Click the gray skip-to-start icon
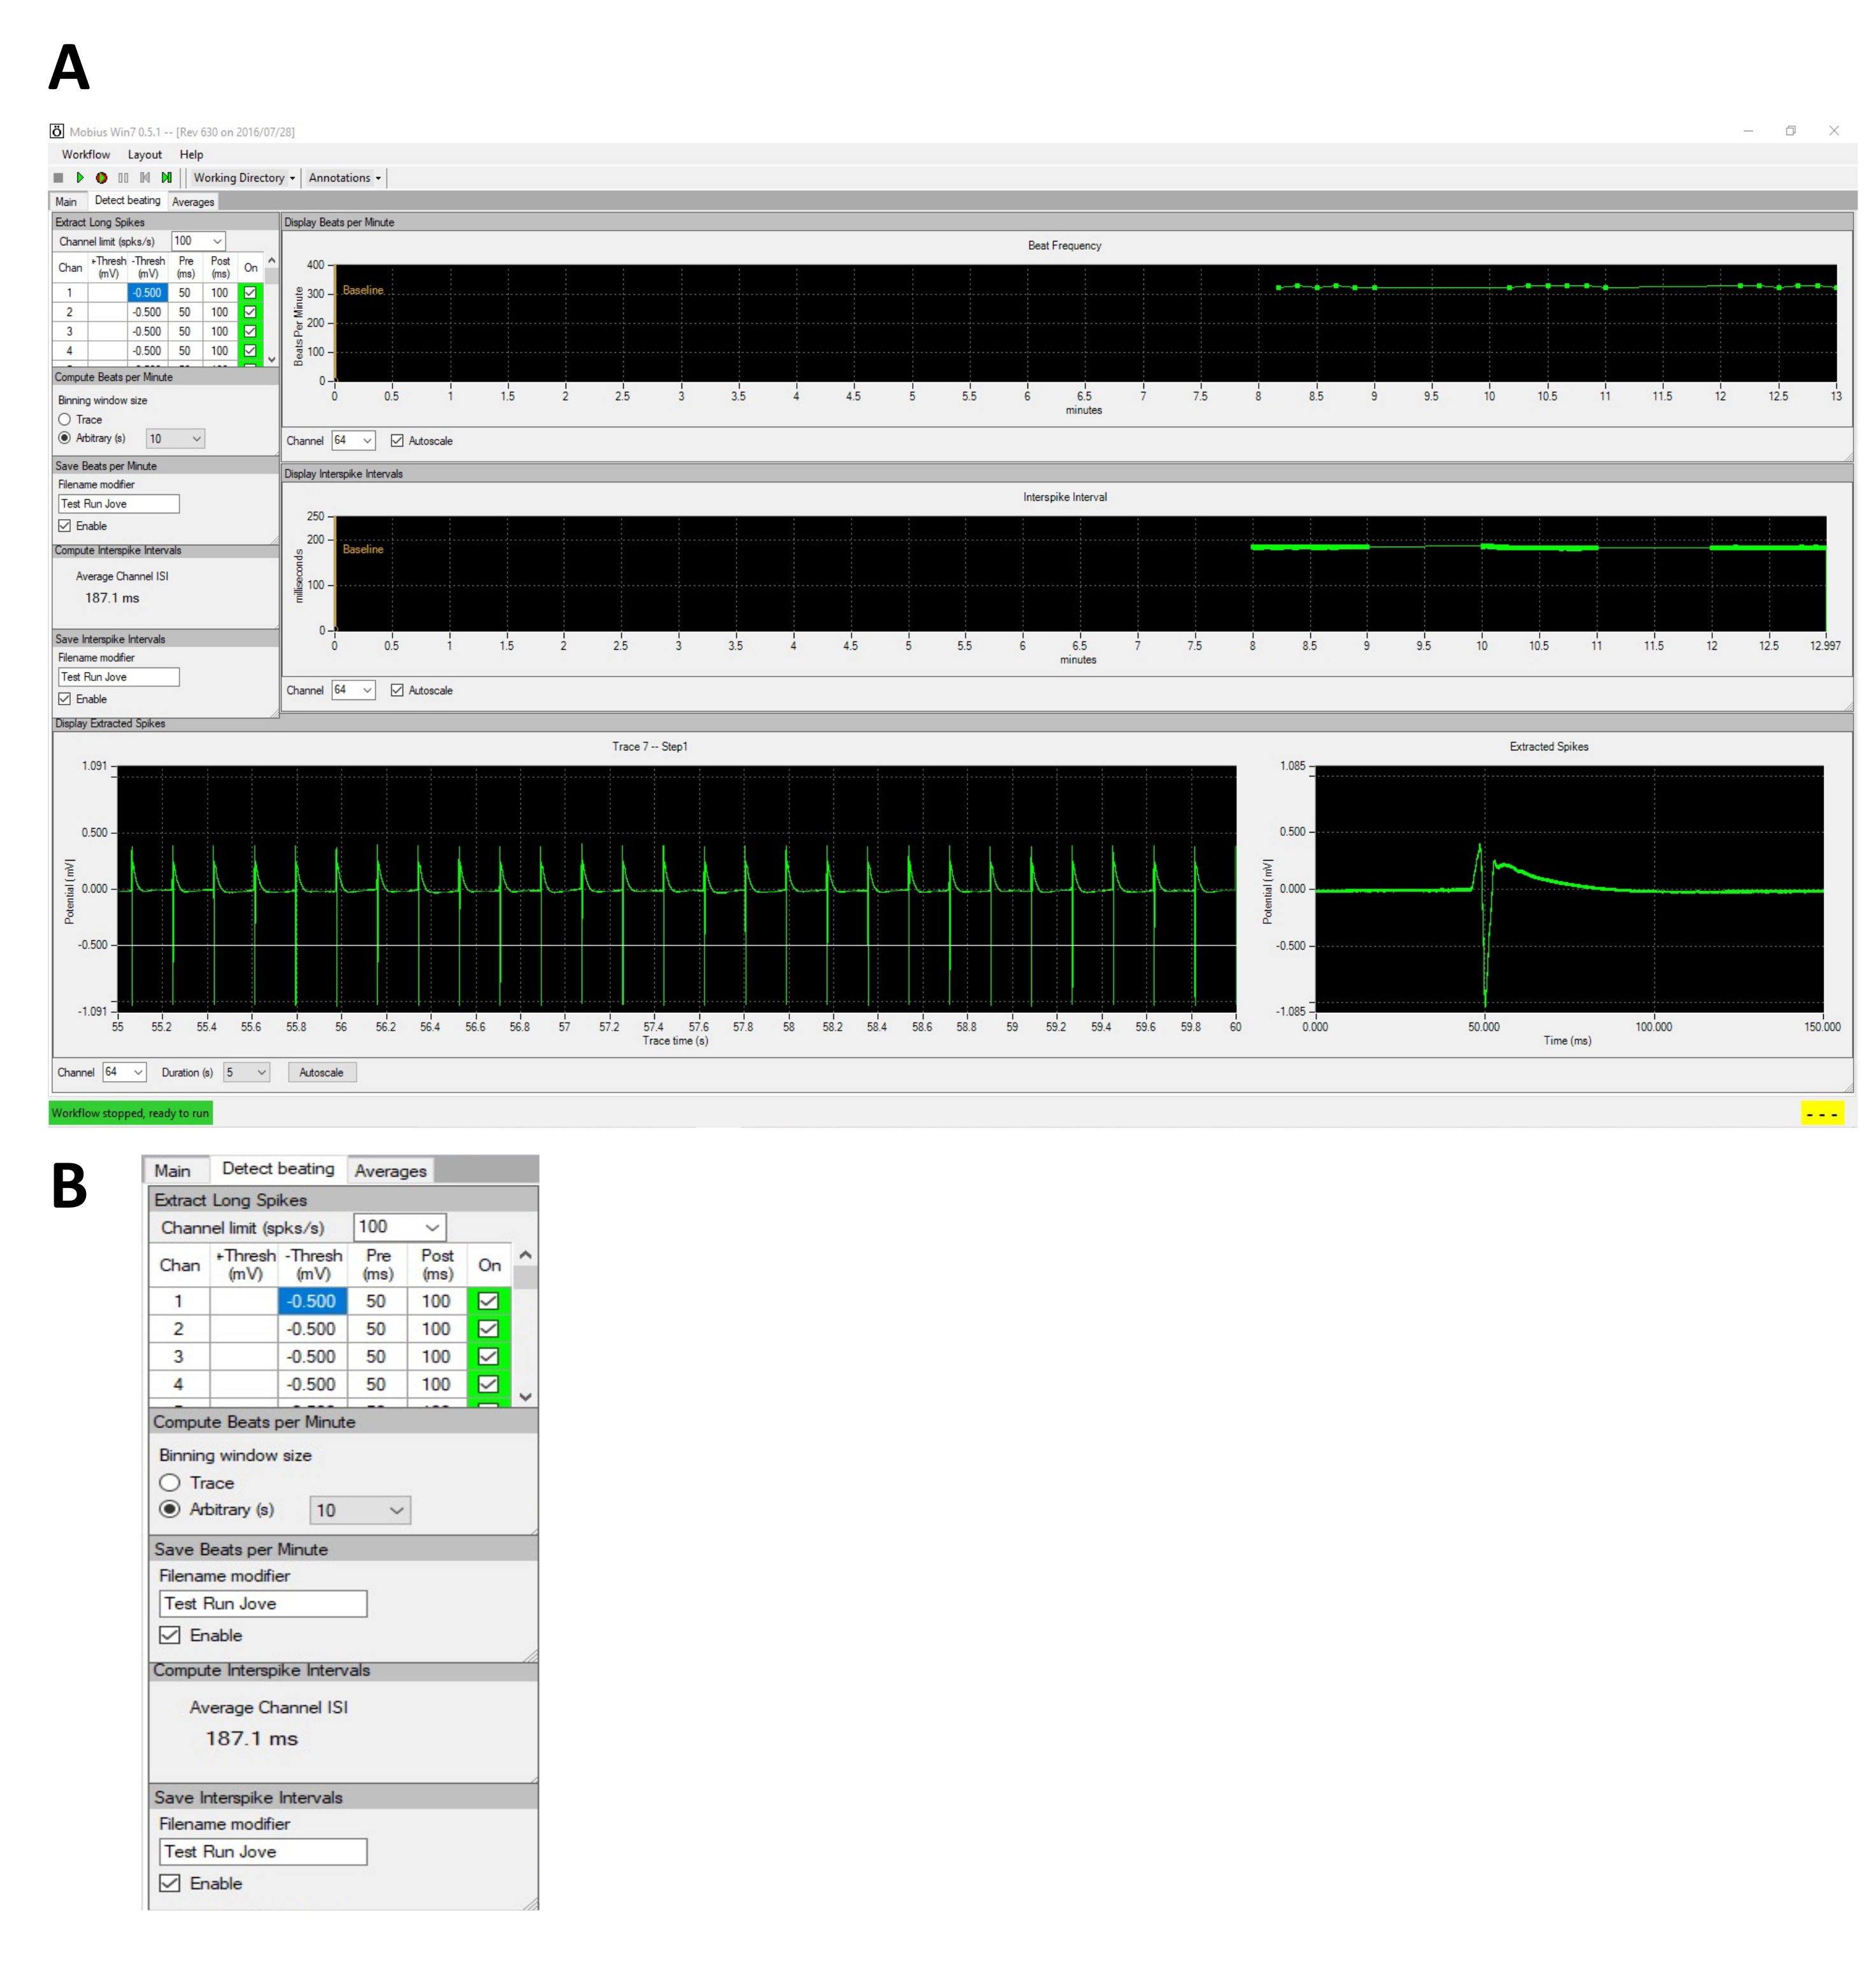This screenshot has height=1962, width=1876. click(x=145, y=178)
